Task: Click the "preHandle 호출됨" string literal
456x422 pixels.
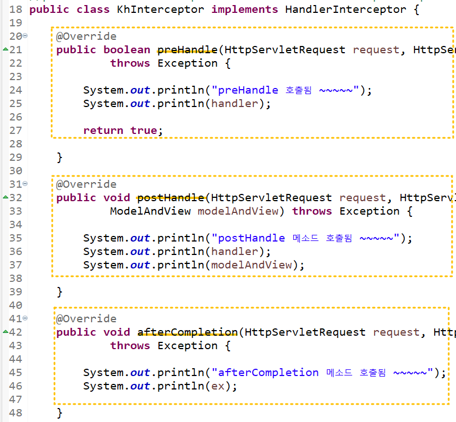Action: tap(285, 90)
